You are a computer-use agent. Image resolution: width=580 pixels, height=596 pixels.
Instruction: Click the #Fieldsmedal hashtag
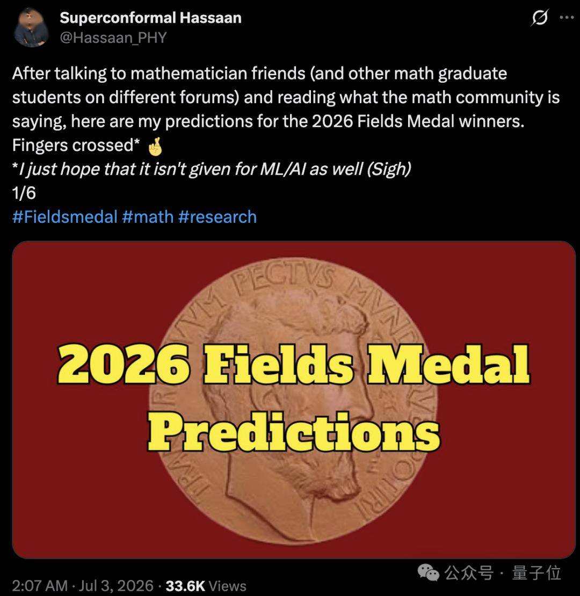(64, 217)
